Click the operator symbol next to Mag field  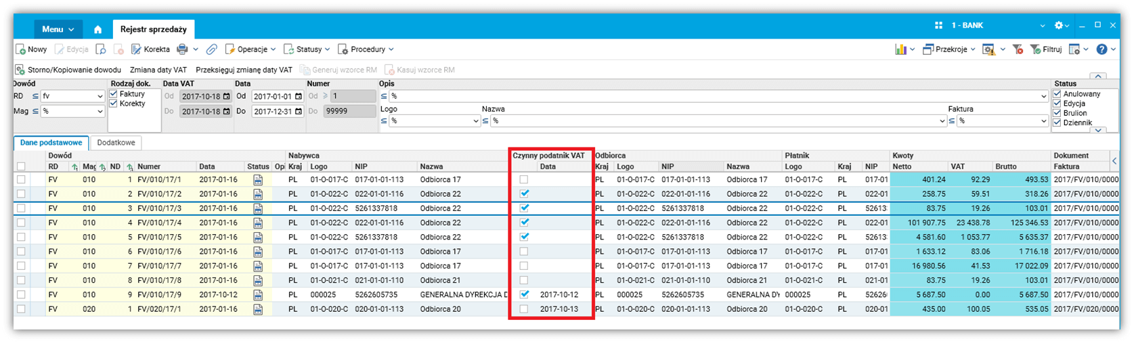tap(35, 111)
